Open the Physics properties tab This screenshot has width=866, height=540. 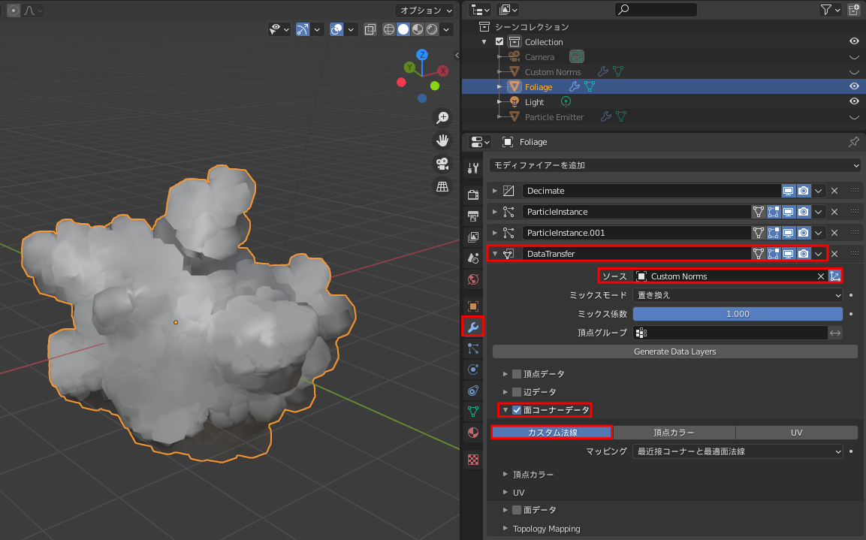tap(473, 370)
